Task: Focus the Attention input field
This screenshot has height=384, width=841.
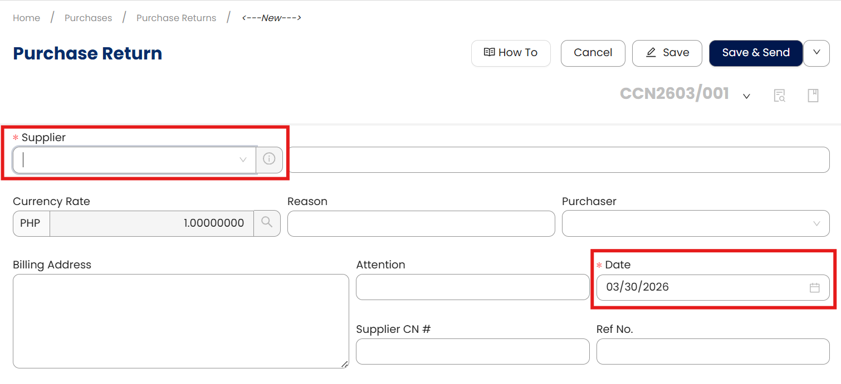Action: pyautogui.click(x=472, y=287)
